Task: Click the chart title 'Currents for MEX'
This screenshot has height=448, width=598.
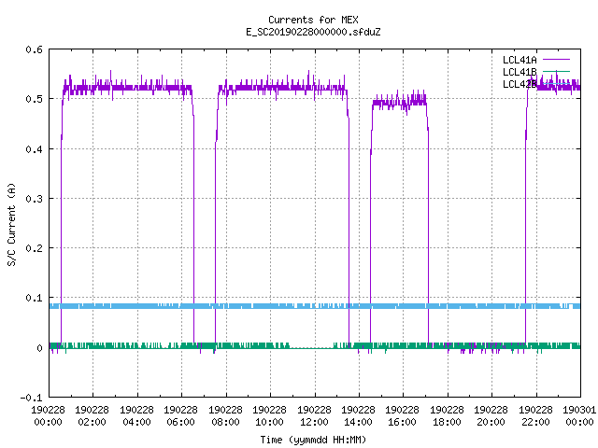Action: point(313,20)
